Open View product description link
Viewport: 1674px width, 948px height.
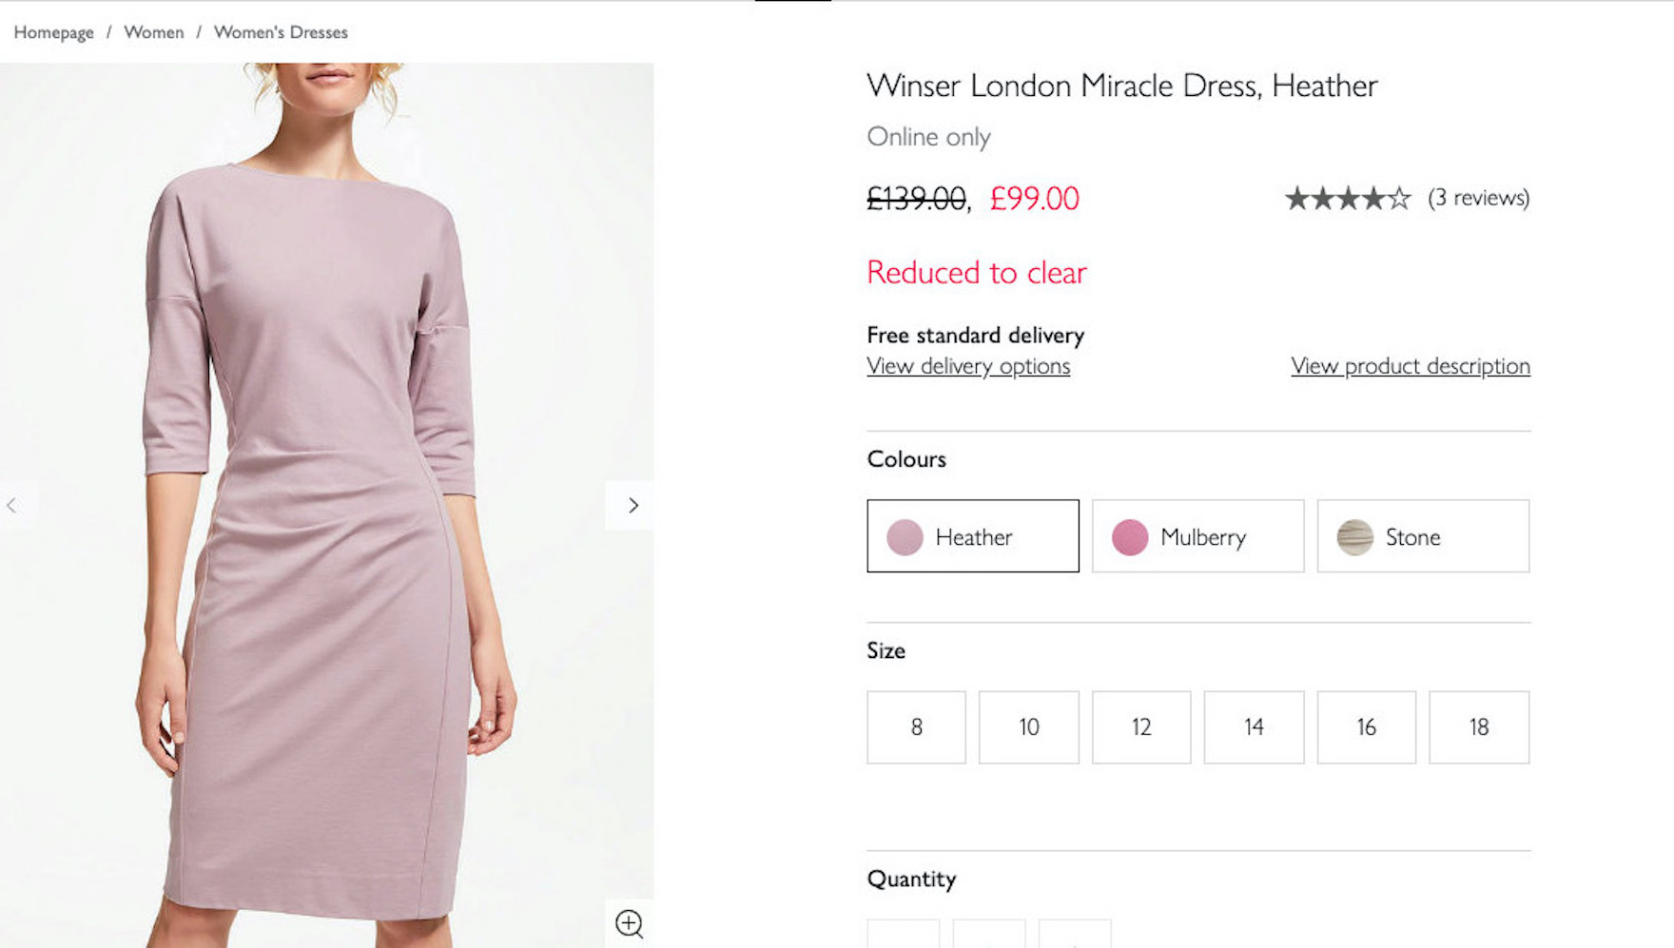(1410, 366)
